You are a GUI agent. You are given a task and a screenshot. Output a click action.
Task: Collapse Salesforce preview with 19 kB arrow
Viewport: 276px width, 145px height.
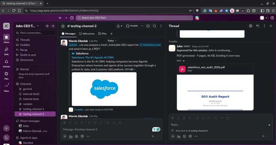(x=135, y=70)
